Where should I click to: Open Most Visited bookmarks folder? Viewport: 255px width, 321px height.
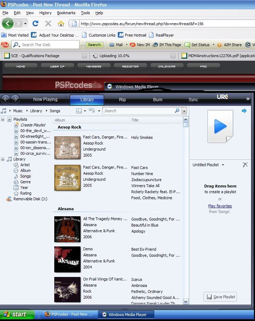click(x=15, y=35)
